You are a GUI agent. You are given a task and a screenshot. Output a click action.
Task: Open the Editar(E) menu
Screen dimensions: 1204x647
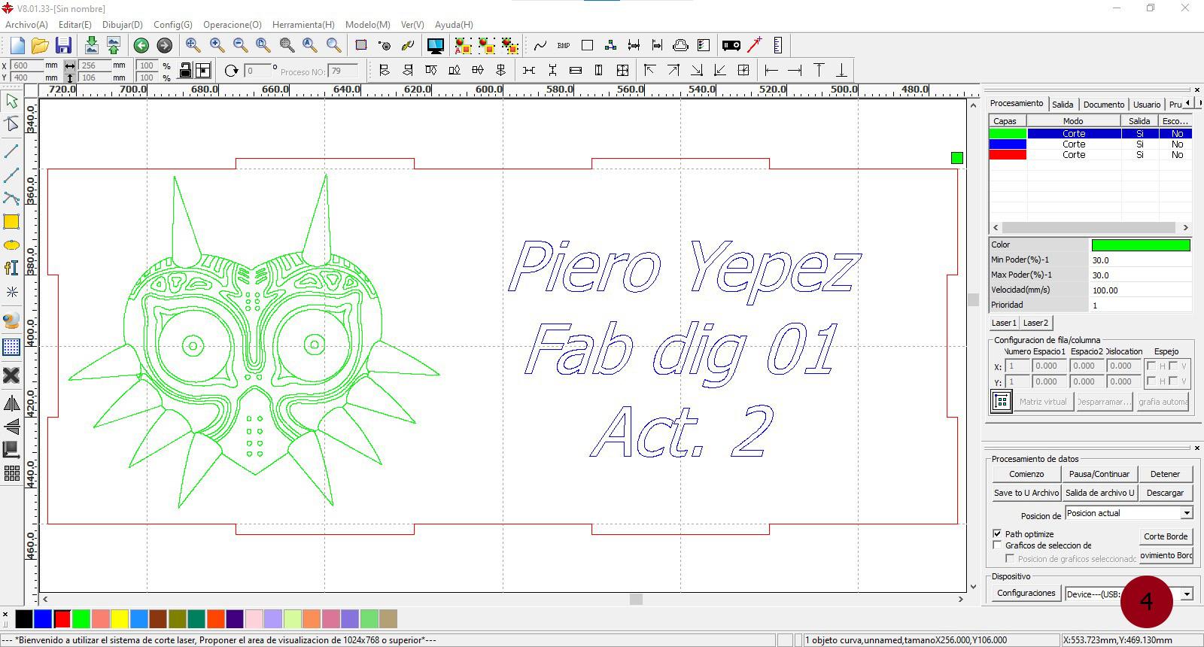(75, 25)
